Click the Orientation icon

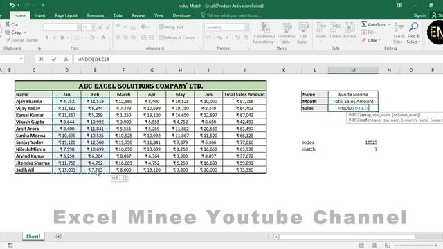[x=144, y=27]
